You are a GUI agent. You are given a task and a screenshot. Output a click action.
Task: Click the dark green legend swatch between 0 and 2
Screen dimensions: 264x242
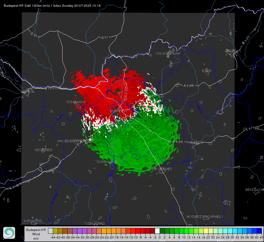point(162,231)
